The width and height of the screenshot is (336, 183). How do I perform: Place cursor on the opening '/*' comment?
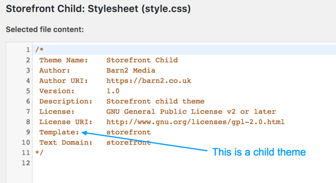point(39,50)
